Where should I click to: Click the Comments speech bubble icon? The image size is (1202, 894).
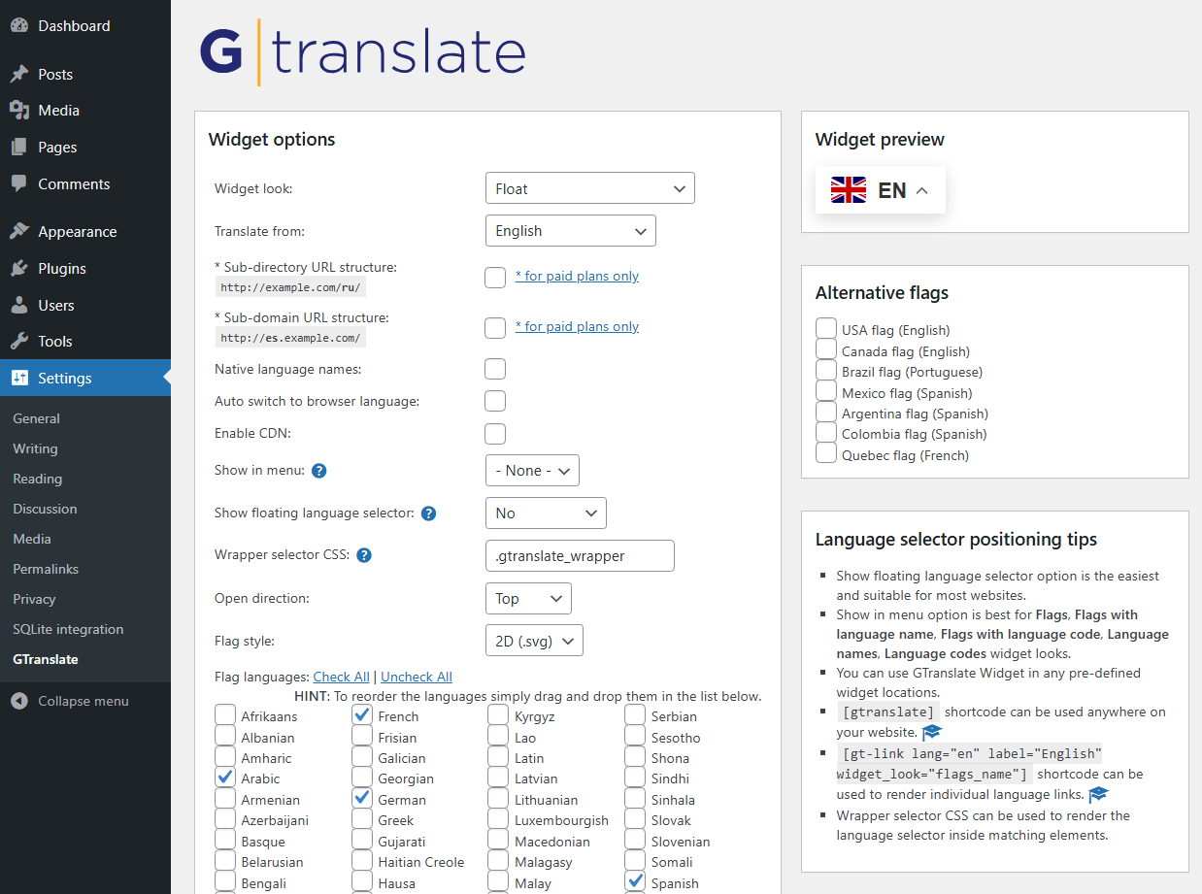(19, 183)
